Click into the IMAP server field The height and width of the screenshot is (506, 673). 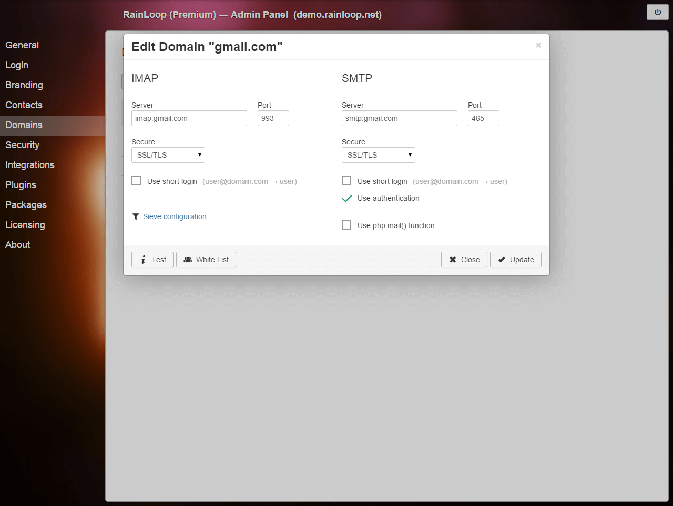(x=189, y=118)
